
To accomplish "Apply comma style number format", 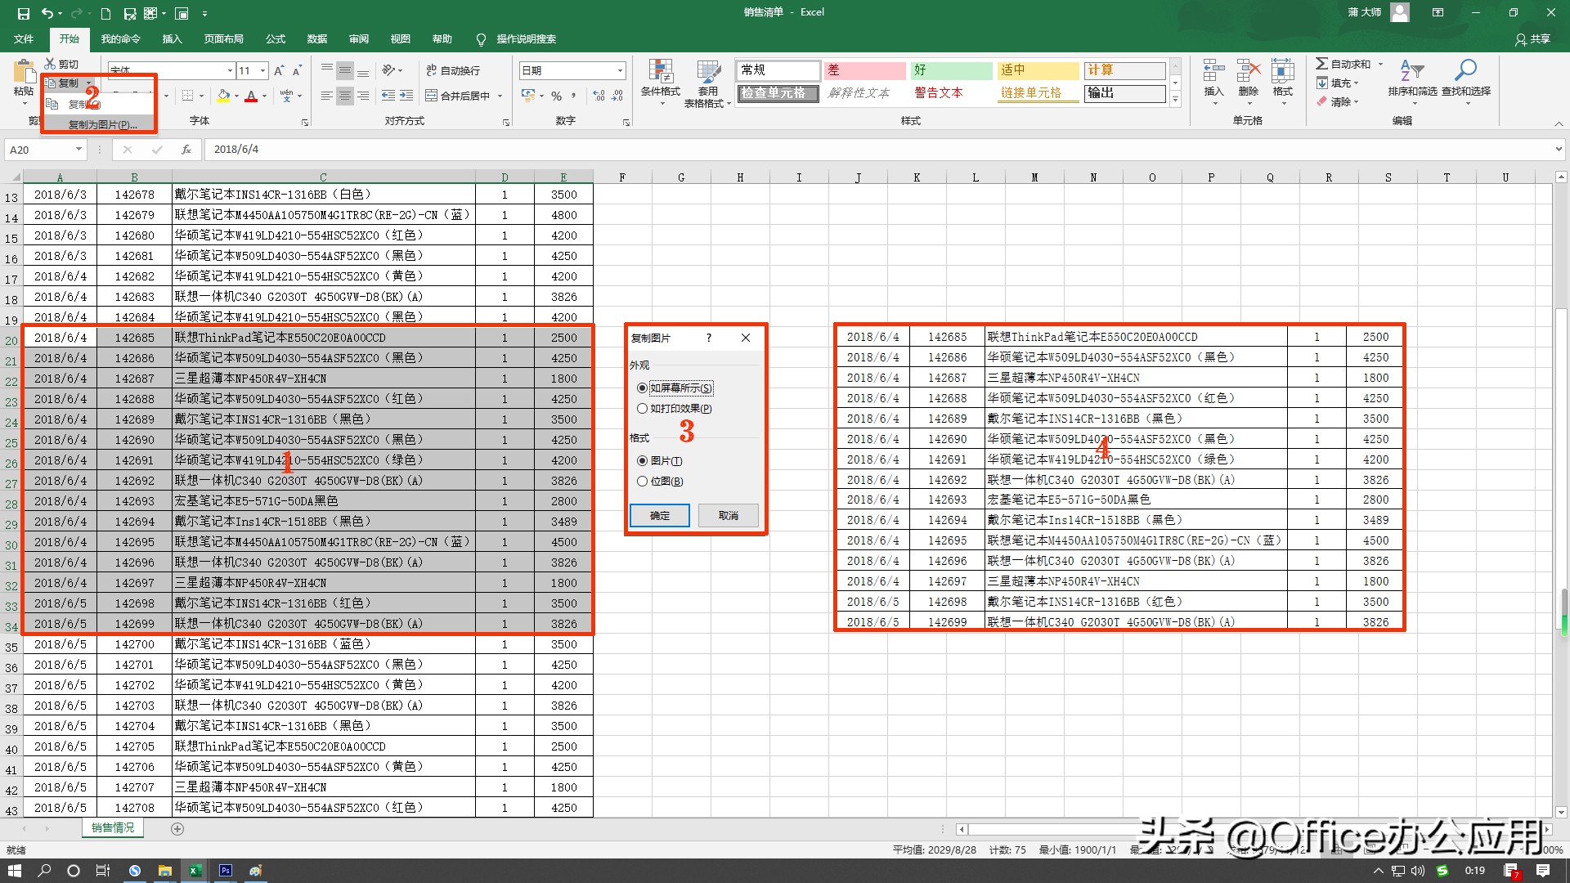I will (x=574, y=96).
